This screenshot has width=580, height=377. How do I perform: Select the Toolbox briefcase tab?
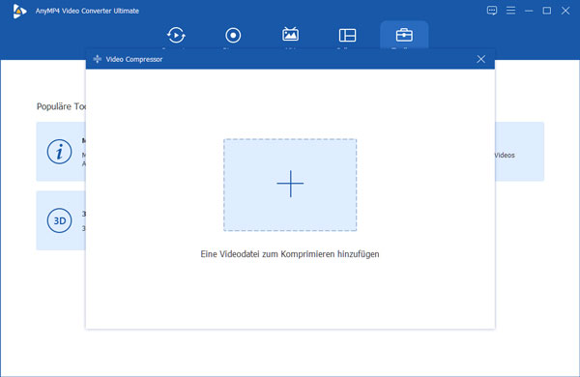pyautogui.click(x=404, y=35)
